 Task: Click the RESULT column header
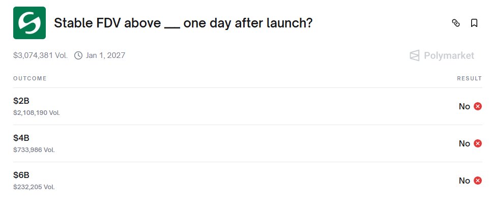pos(469,78)
